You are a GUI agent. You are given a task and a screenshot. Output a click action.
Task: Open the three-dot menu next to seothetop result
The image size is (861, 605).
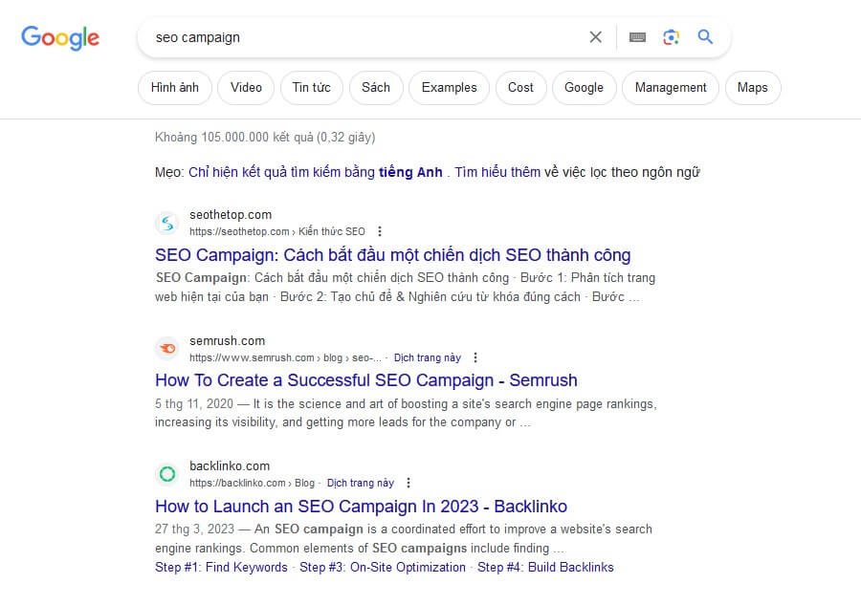(x=380, y=231)
